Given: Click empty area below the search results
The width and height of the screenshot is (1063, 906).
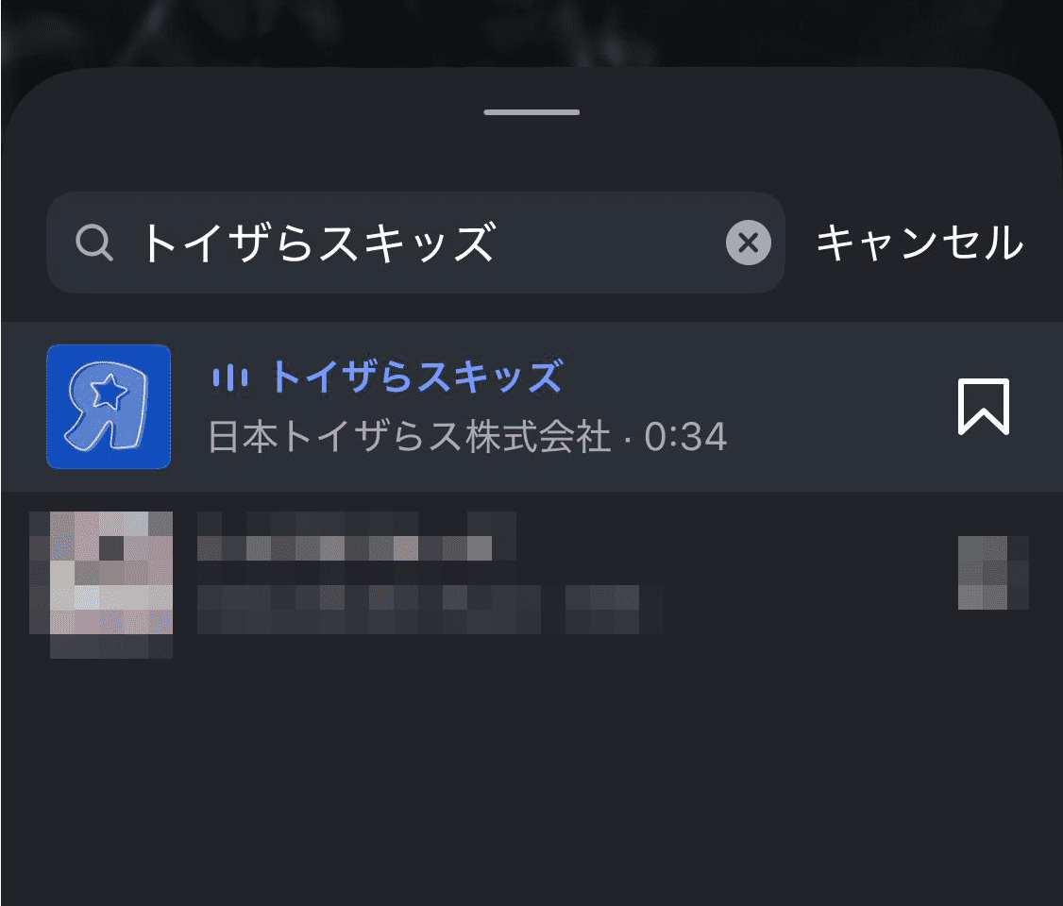Looking at the screenshot, I should tap(531, 780).
